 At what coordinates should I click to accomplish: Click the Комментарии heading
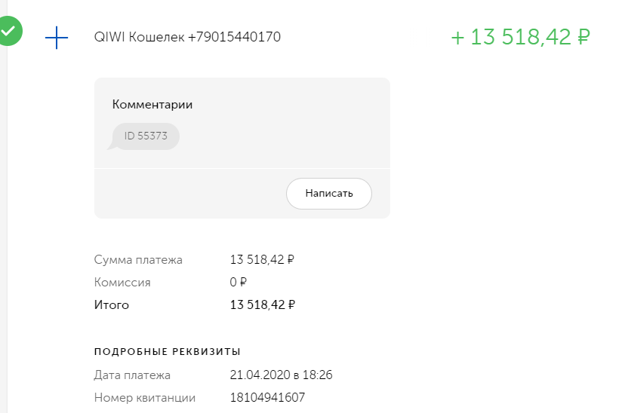click(152, 105)
